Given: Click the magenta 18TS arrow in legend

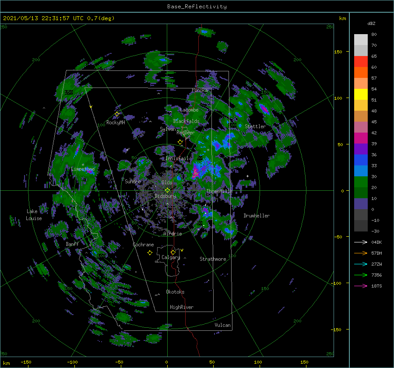Looking at the screenshot, I should (x=361, y=286).
